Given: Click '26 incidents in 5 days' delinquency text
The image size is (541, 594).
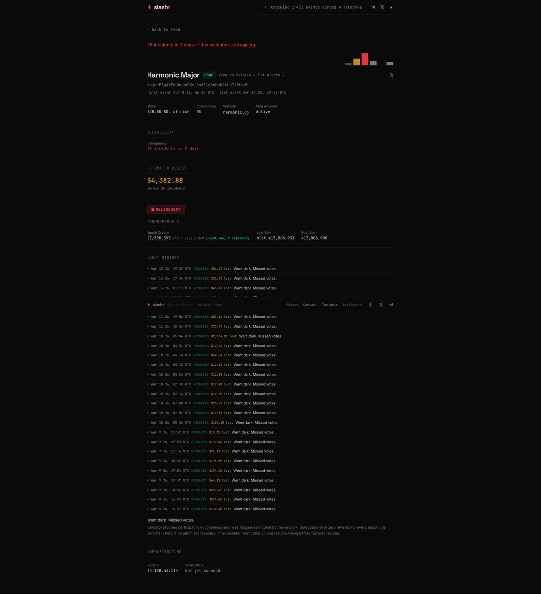Looking at the screenshot, I should tap(173, 148).
